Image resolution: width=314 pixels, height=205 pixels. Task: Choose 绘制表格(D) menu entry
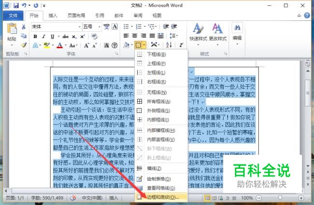pyautogui.click(x=161, y=179)
